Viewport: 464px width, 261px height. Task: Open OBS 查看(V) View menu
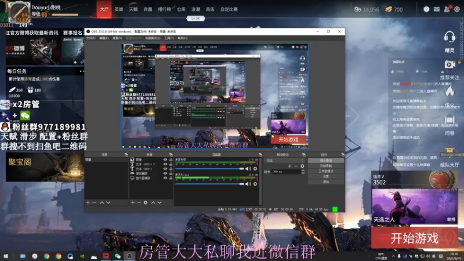coord(117,38)
